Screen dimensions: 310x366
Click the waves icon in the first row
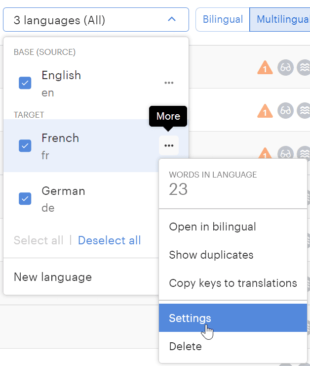click(304, 68)
